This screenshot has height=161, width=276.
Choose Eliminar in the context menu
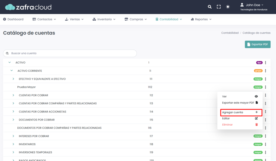pos(240,125)
